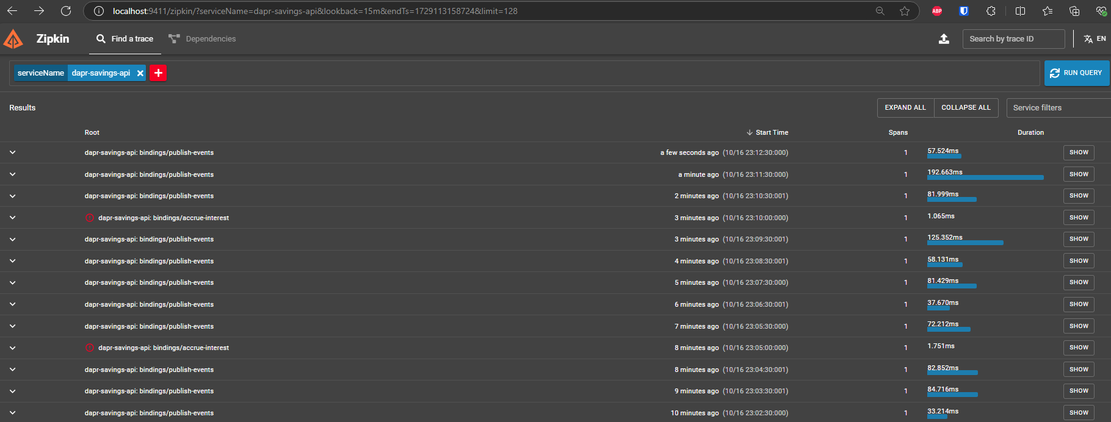Click the Duration column header
The width and height of the screenshot is (1111, 422).
pyautogui.click(x=1030, y=132)
